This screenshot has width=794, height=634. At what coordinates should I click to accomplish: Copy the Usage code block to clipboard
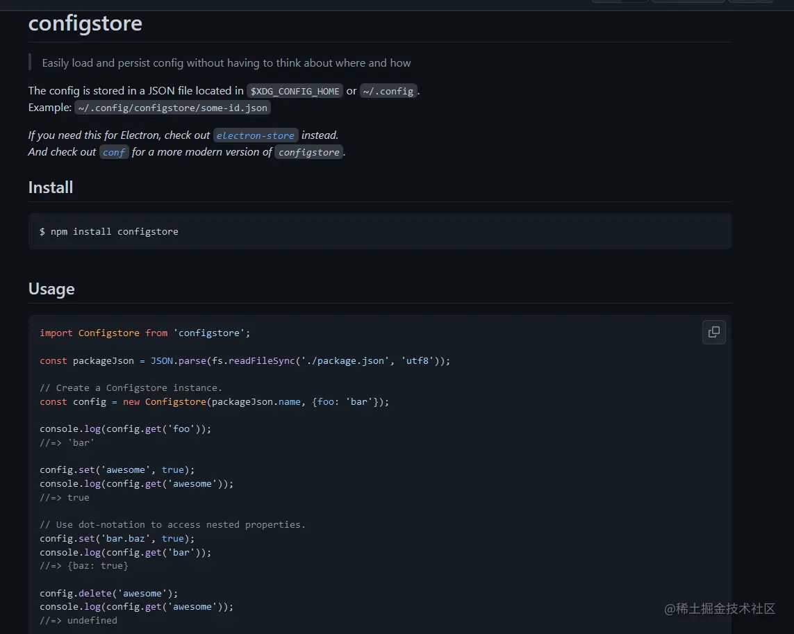point(713,332)
